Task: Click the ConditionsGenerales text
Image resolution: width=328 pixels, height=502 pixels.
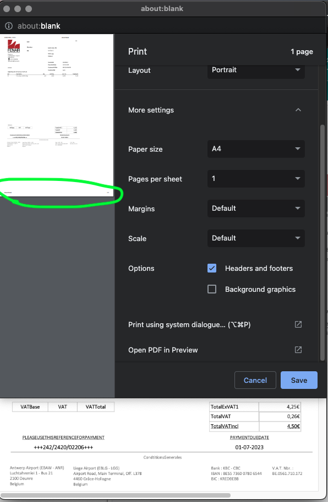Action: (162, 457)
